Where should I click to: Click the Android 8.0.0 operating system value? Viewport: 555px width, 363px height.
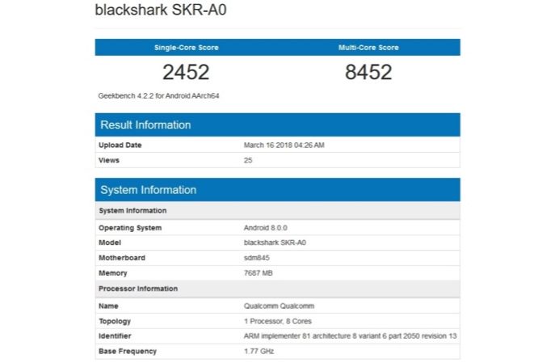(265, 227)
